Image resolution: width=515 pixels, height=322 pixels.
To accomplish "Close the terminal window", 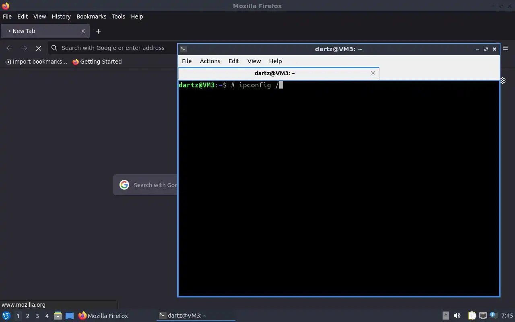I will point(494,49).
